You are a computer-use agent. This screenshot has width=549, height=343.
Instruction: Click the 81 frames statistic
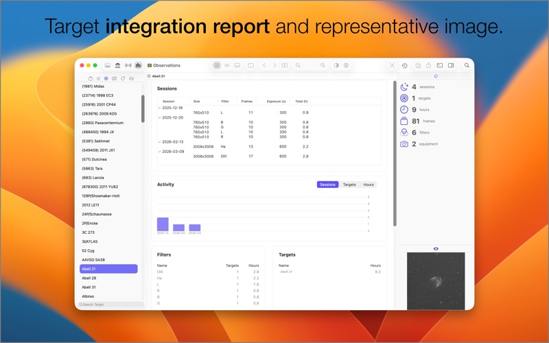[418, 121]
